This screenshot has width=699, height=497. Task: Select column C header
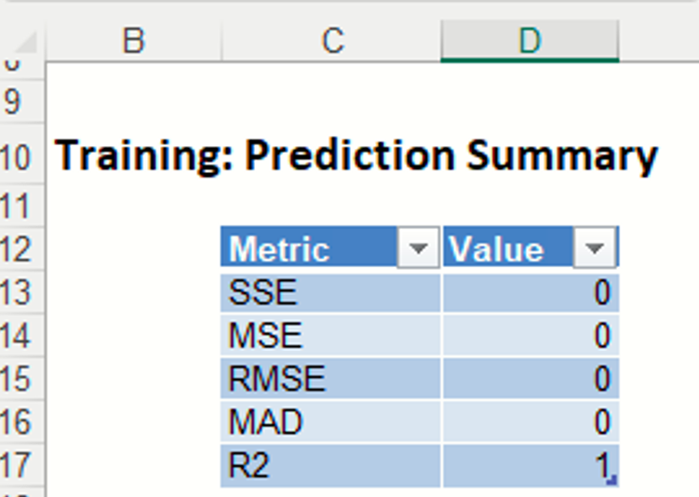(x=331, y=41)
